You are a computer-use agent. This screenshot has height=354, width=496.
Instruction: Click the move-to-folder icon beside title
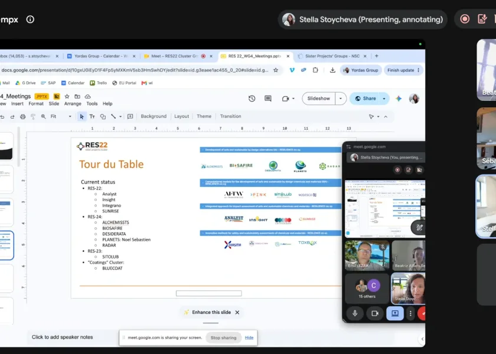(x=77, y=96)
